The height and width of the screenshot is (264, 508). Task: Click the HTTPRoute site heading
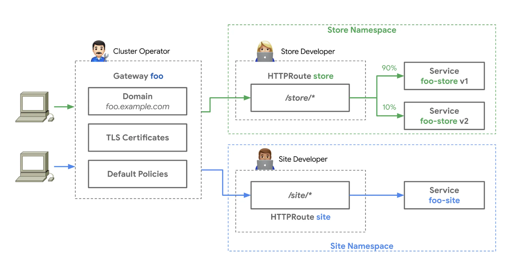[x=300, y=217]
